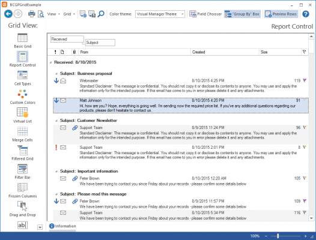Viewport: 316px width, 240px height.
Task: Open Cell Types grid view
Action: (x=23, y=78)
